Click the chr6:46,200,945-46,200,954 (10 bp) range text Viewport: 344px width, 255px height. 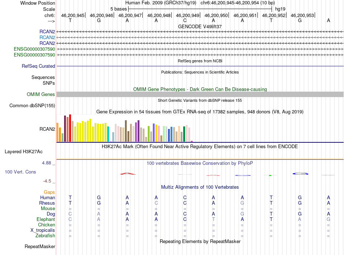pos(238,3)
